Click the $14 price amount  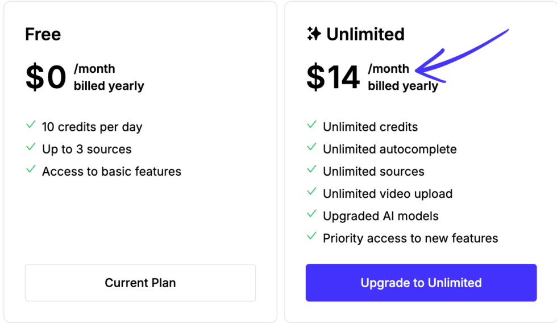click(333, 77)
